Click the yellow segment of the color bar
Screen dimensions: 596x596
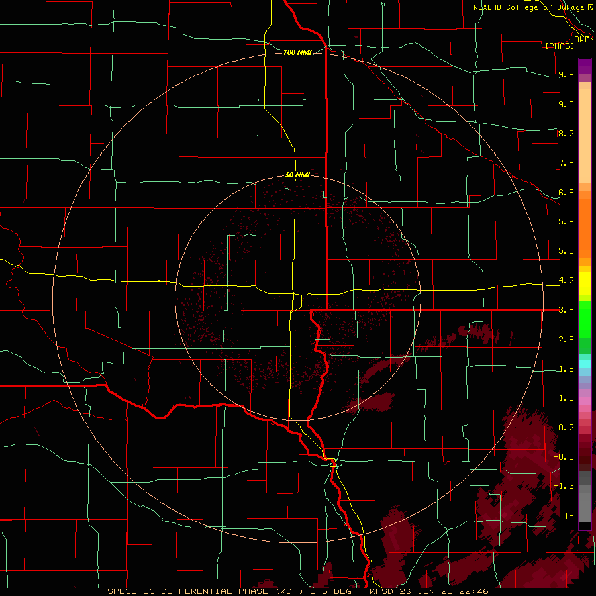pos(585,283)
